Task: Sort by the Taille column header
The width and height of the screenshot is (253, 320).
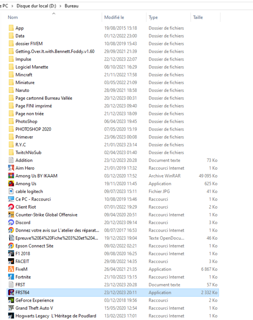Action: tap(198, 17)
